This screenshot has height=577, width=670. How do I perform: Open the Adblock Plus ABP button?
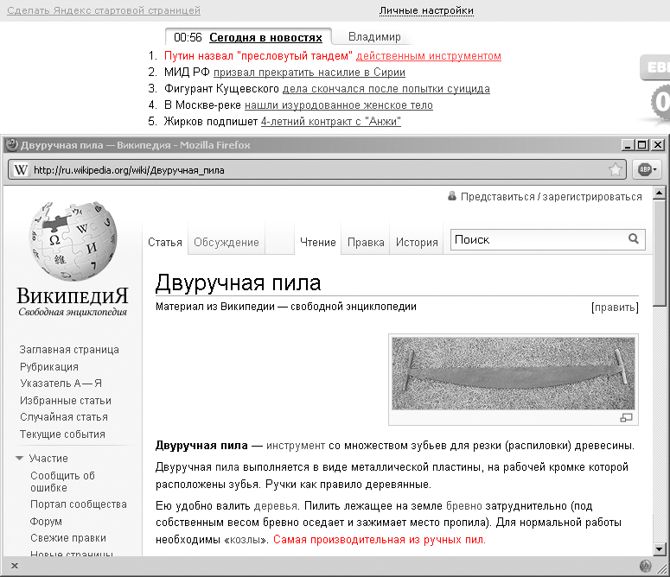[x=647, y=169]
